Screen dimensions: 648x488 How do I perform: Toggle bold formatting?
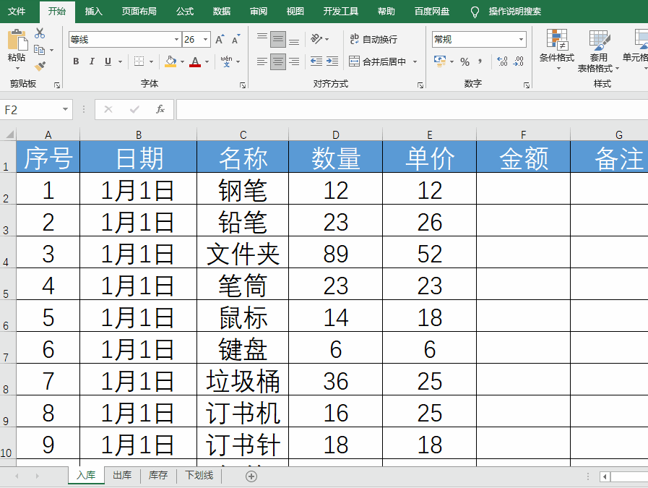76,61
